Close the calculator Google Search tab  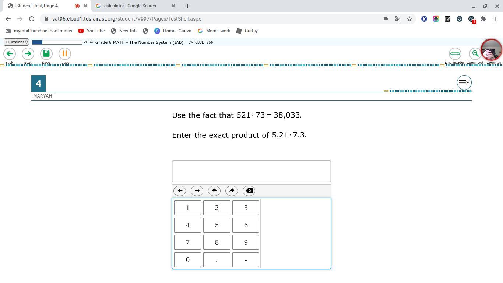173,6
